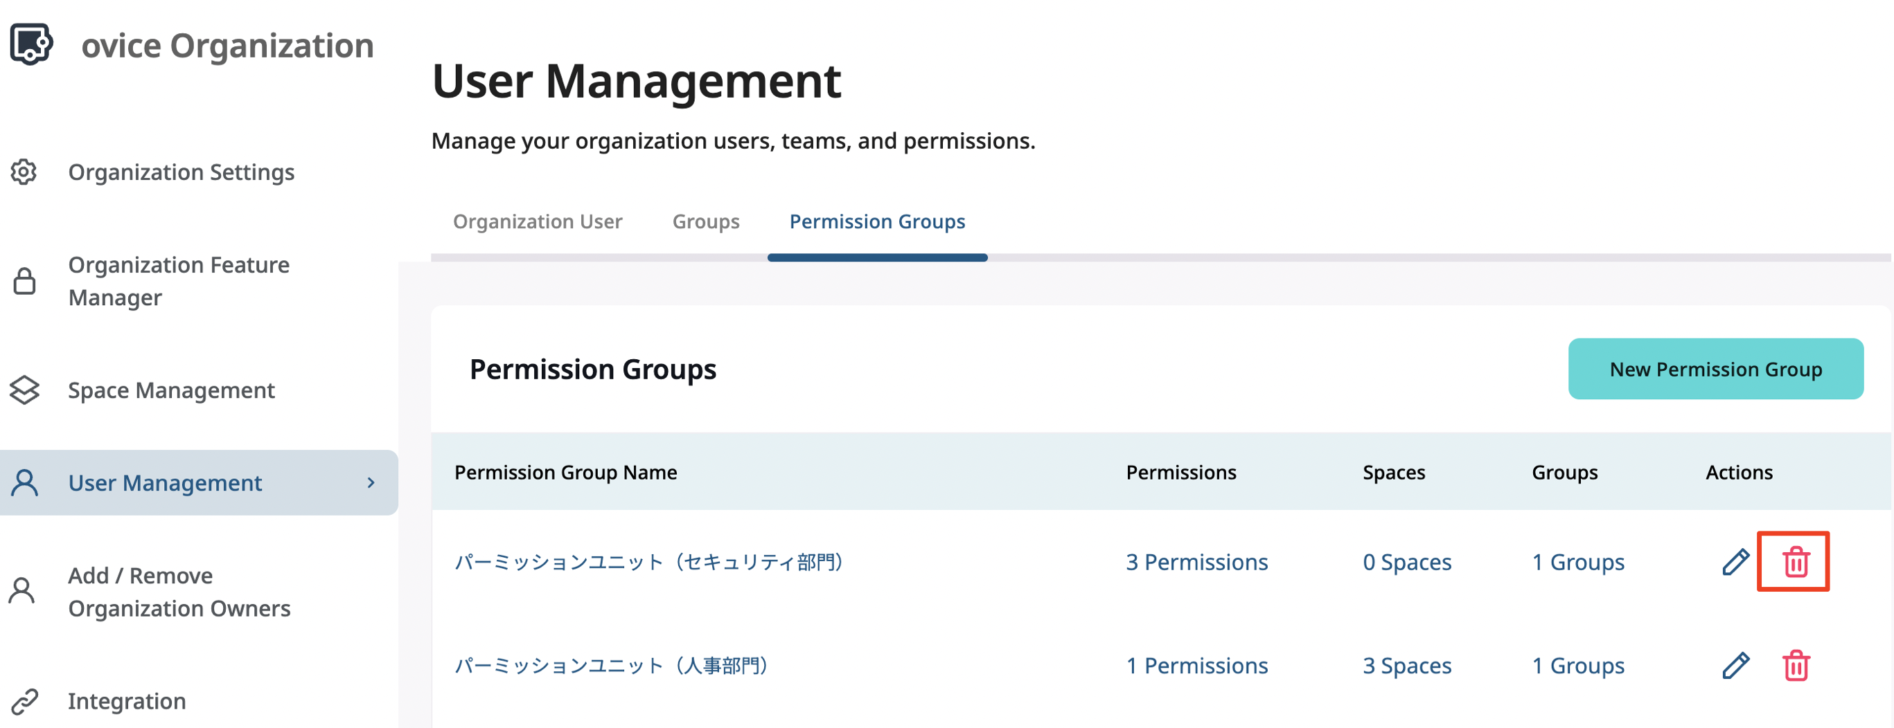1894x728 pixels.
Task: Click the Organization Settings gear icon
Action: (x=24, y=172)
